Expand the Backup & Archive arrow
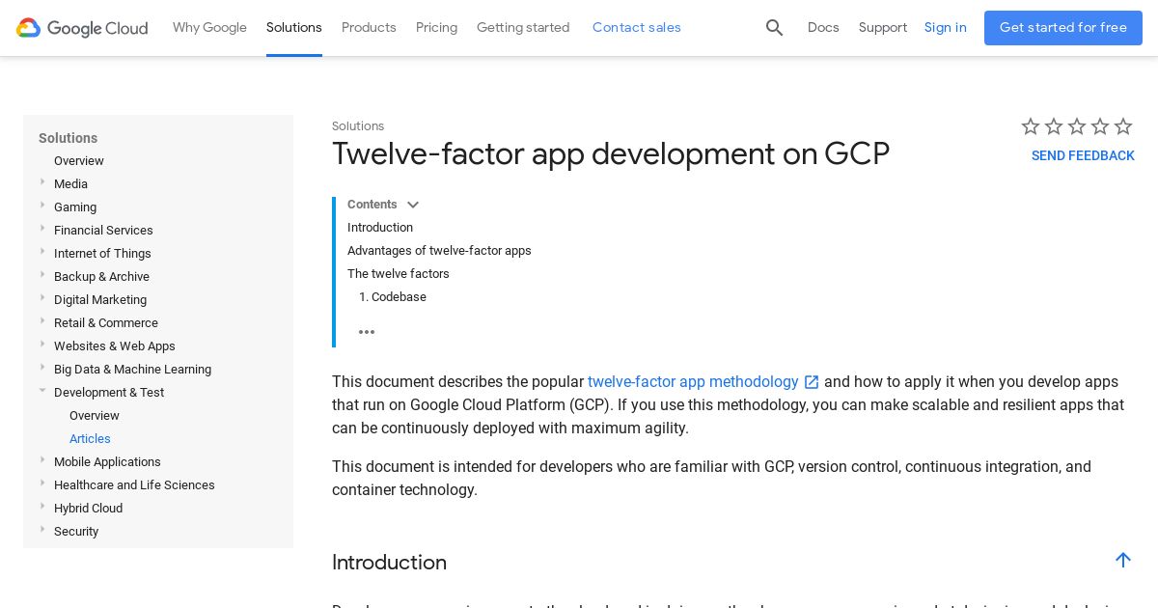 [x=42, y=275]
